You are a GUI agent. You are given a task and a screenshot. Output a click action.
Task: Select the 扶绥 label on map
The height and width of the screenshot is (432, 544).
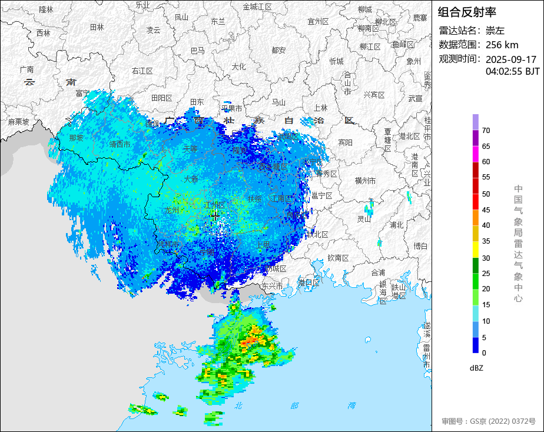(x=255, y=199)
